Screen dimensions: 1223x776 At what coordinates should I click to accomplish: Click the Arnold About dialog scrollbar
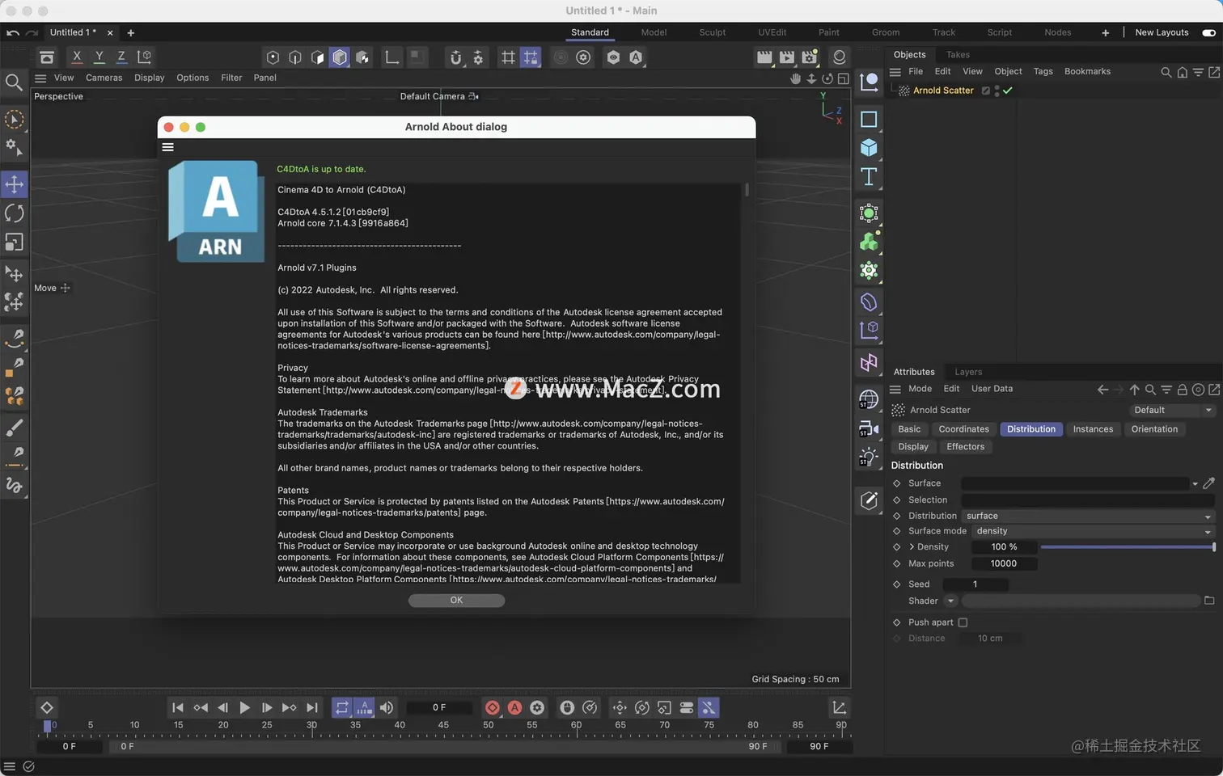pos(747,190)
